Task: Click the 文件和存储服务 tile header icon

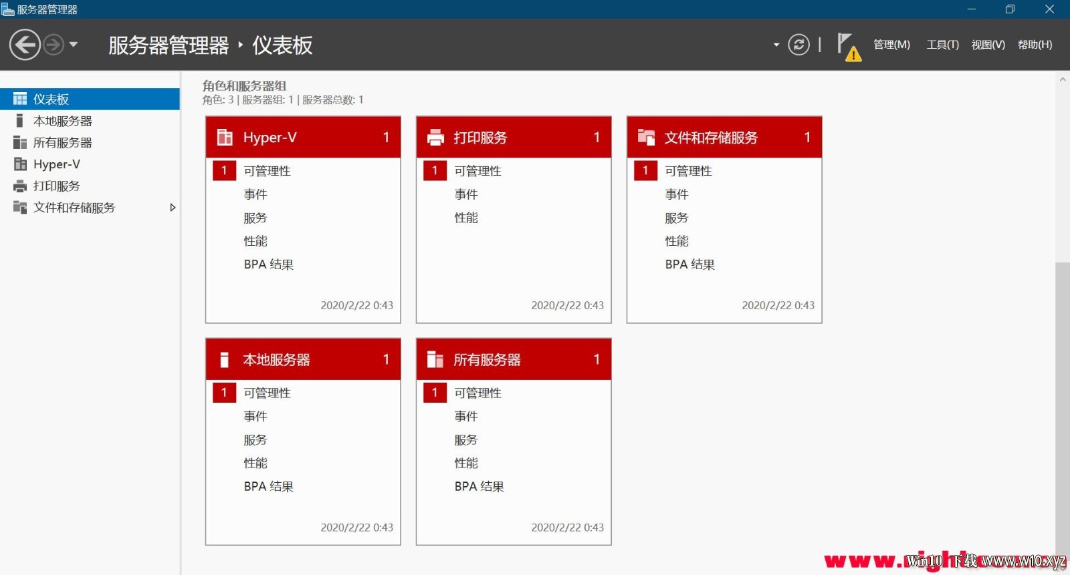Action: tap(646, 138)
